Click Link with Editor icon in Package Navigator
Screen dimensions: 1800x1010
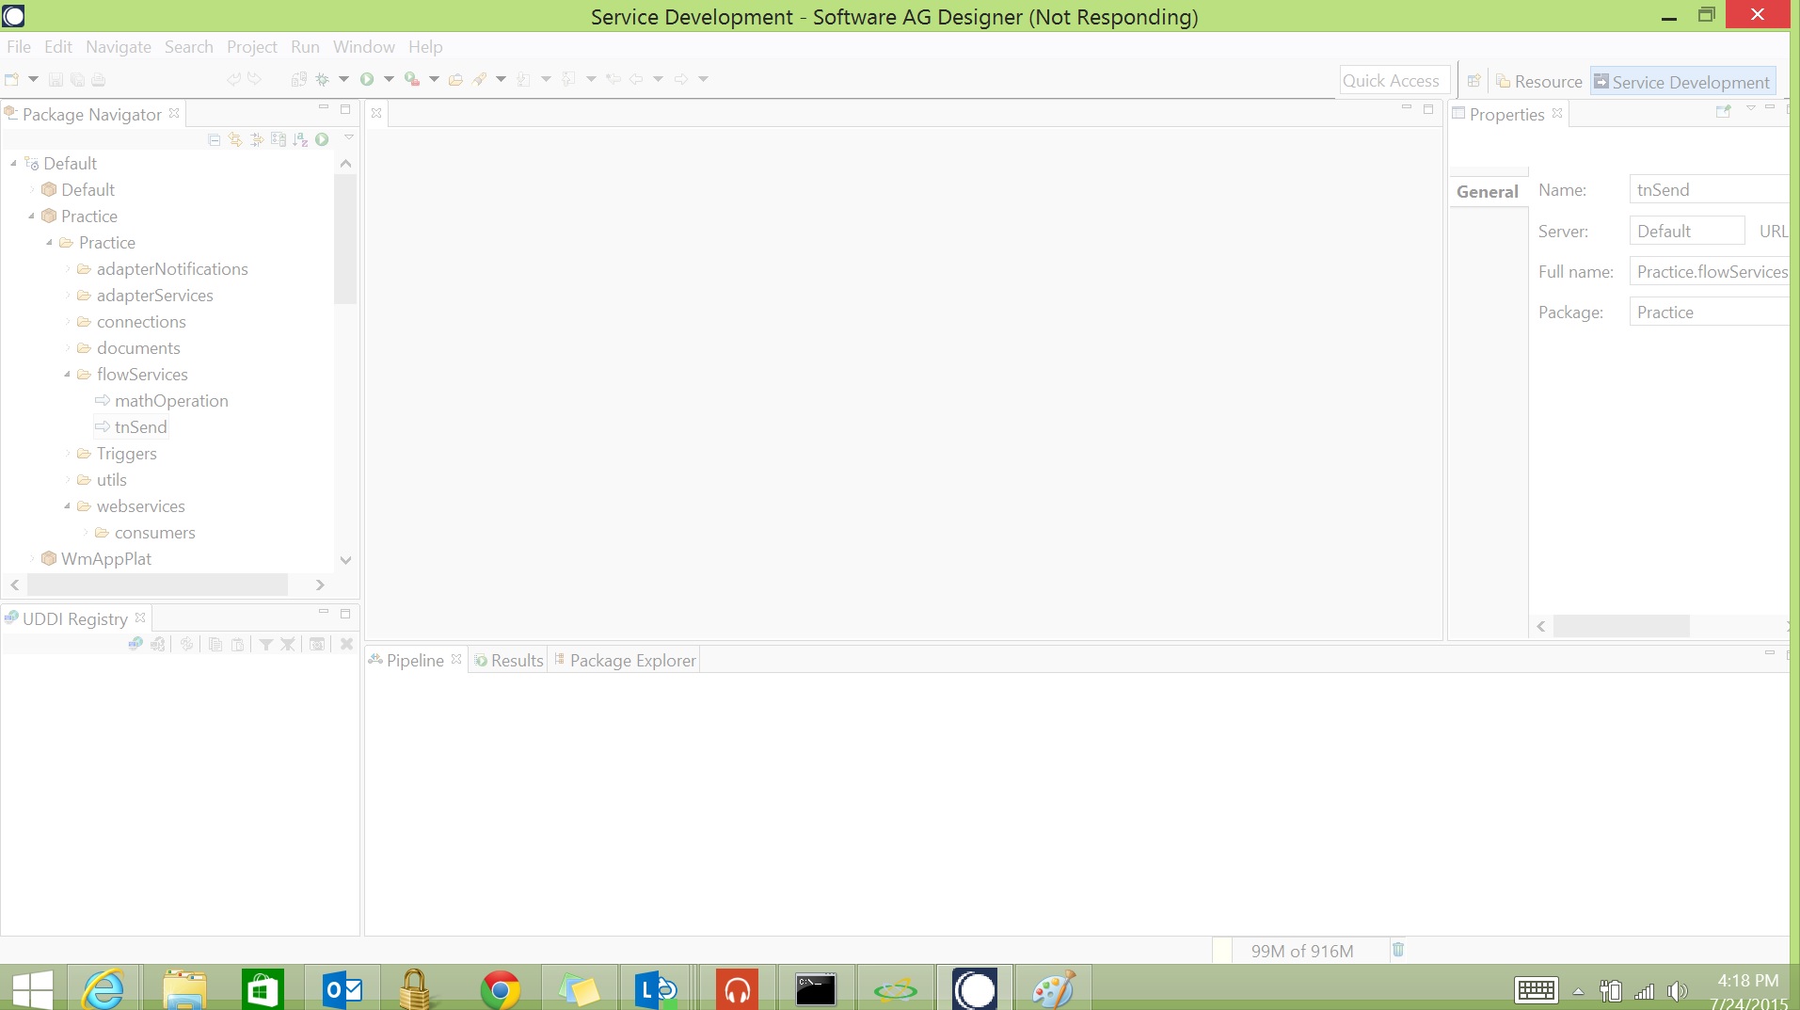(x=235, y=140)
